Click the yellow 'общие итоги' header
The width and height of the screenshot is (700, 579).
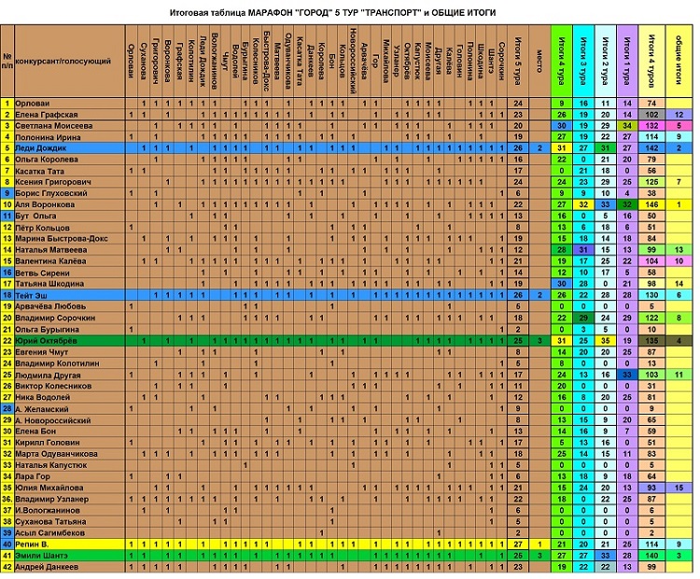679,61
